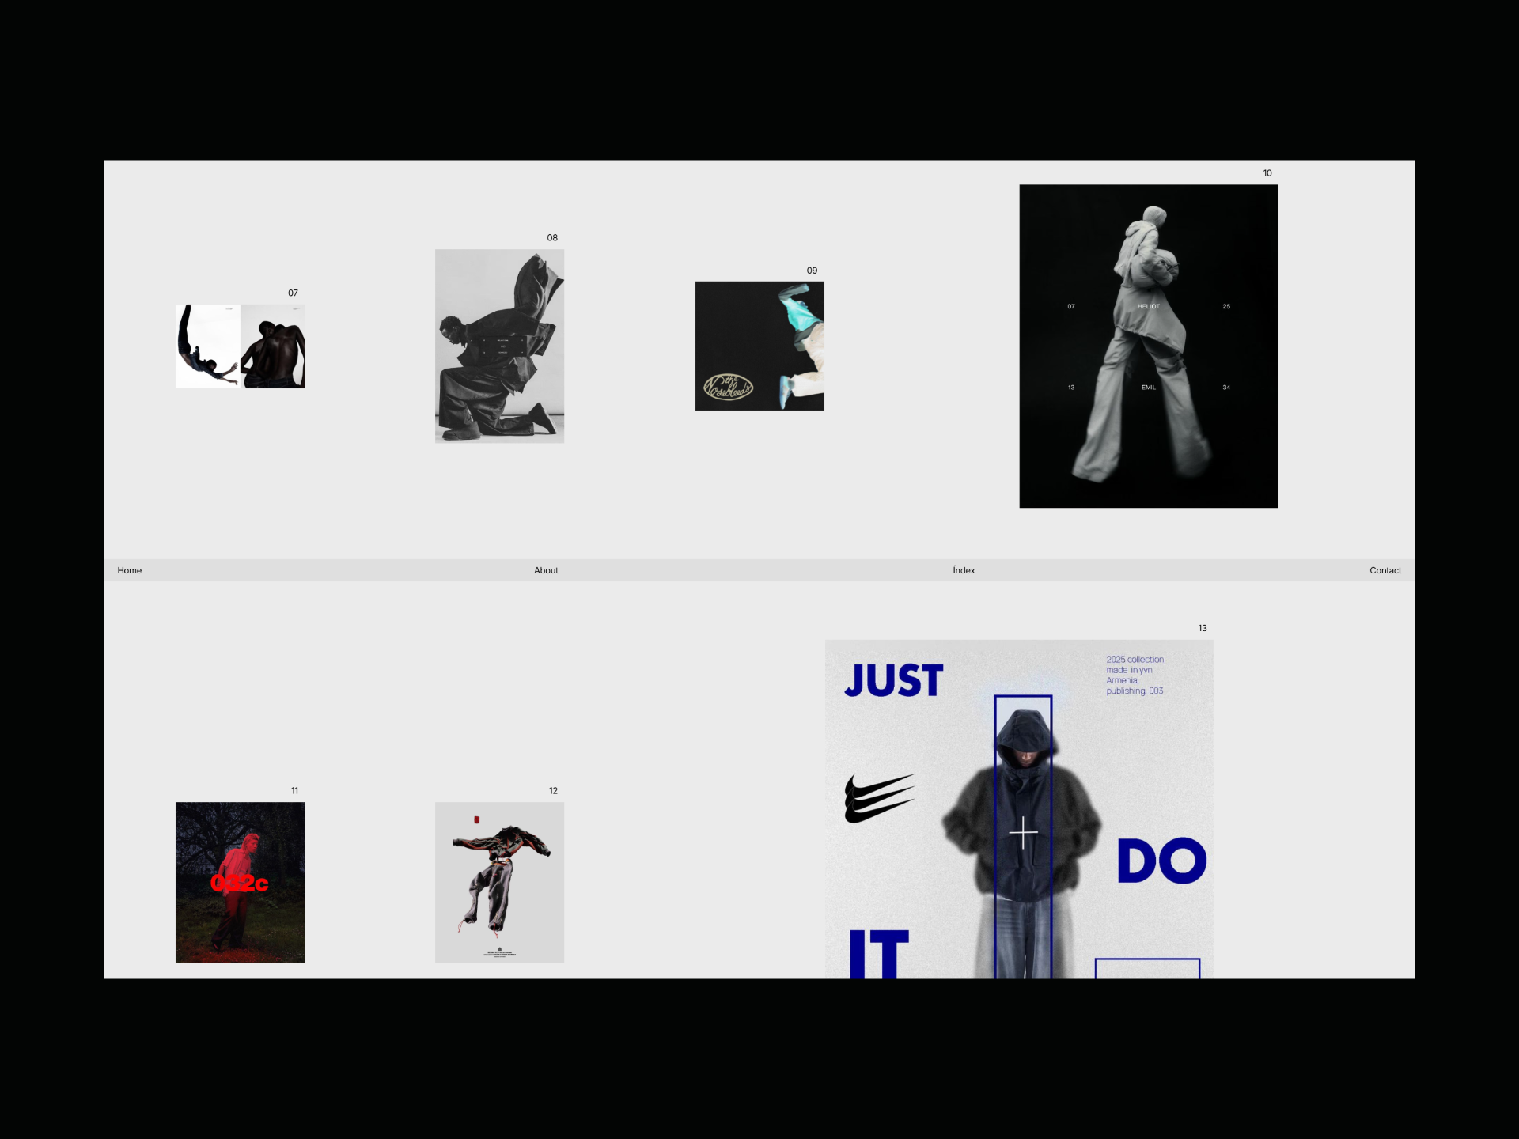
Task: Click the number label 09
Action: [812, 271]
